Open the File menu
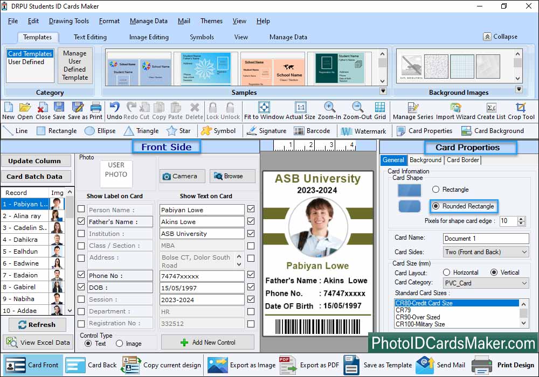The image size is (539, 377). tap(13, 21)
